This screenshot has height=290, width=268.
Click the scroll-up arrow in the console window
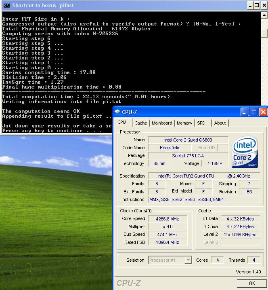coord(264,15)
